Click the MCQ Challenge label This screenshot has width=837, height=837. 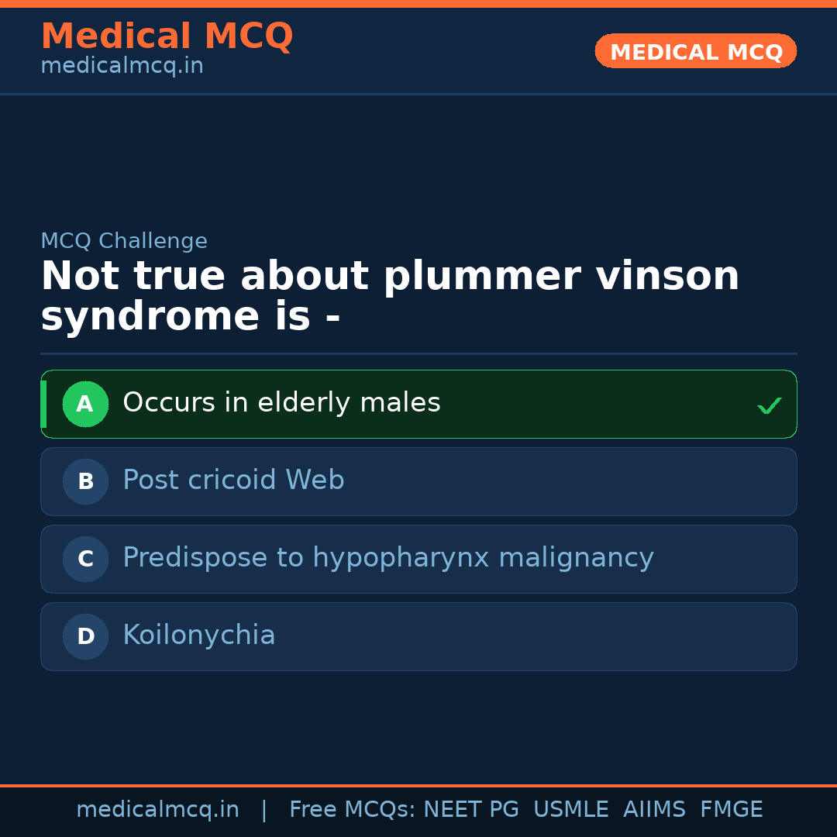[x=124, y=242]
